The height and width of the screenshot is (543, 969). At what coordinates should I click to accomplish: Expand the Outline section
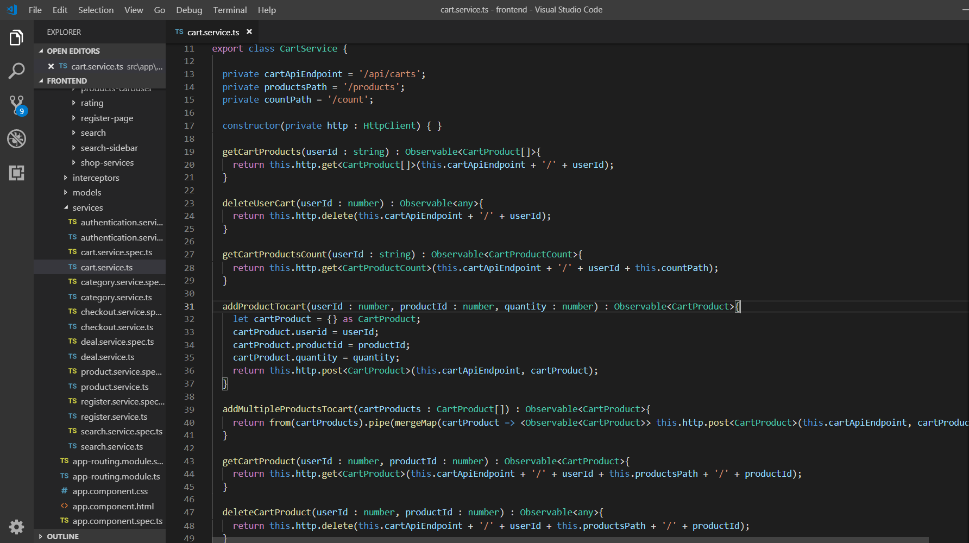tap(41, 536)
